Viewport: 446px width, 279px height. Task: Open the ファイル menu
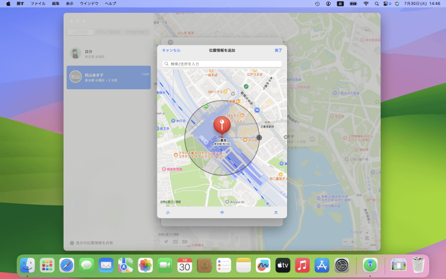tap(38, 4)
